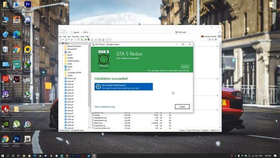Open the View menu in OpenIV
Viewport: 280px width, 158px height.
point(69,36)
